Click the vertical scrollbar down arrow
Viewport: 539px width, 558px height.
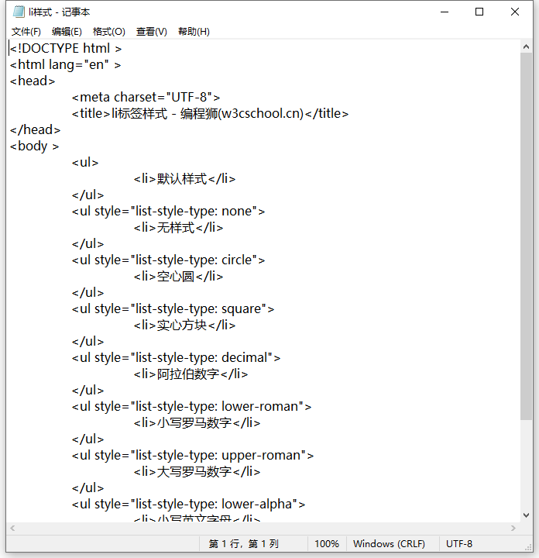tap(527, 515)
